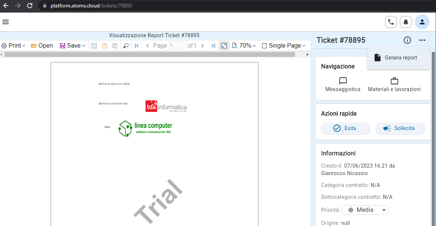This screenshot has height=226, width=436.
Task: Open the Save dropdown
Action: tap(73, 45)
